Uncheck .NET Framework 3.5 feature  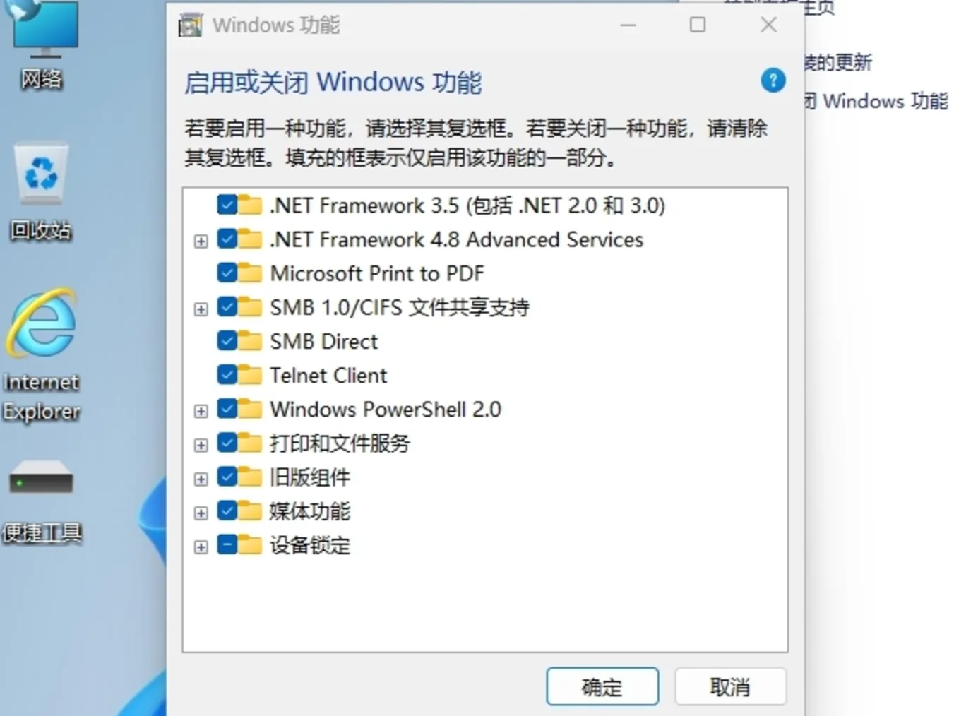coord(226,205)
